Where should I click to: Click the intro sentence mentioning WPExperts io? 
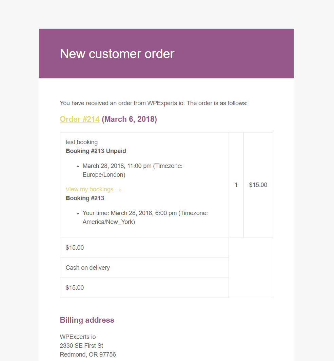tap(154, 103)
